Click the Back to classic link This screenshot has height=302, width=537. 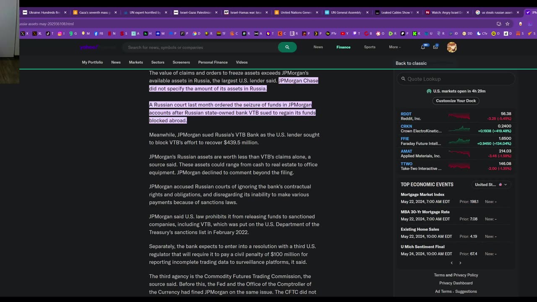tap(411, 63)
